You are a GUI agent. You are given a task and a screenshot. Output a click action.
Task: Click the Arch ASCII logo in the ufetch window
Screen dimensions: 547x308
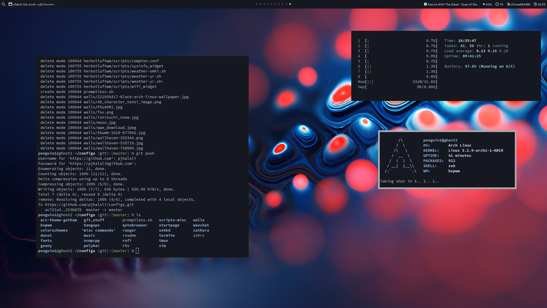pos(401,155)
